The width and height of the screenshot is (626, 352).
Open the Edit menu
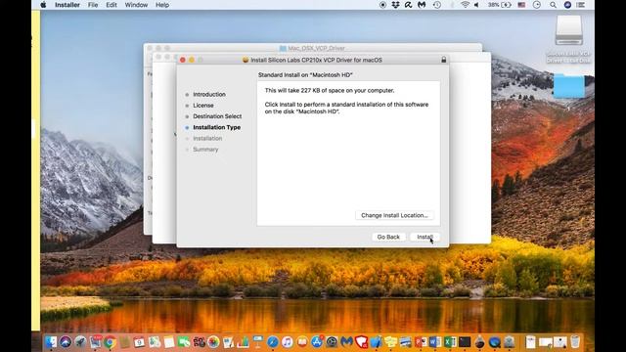point(112,5)
